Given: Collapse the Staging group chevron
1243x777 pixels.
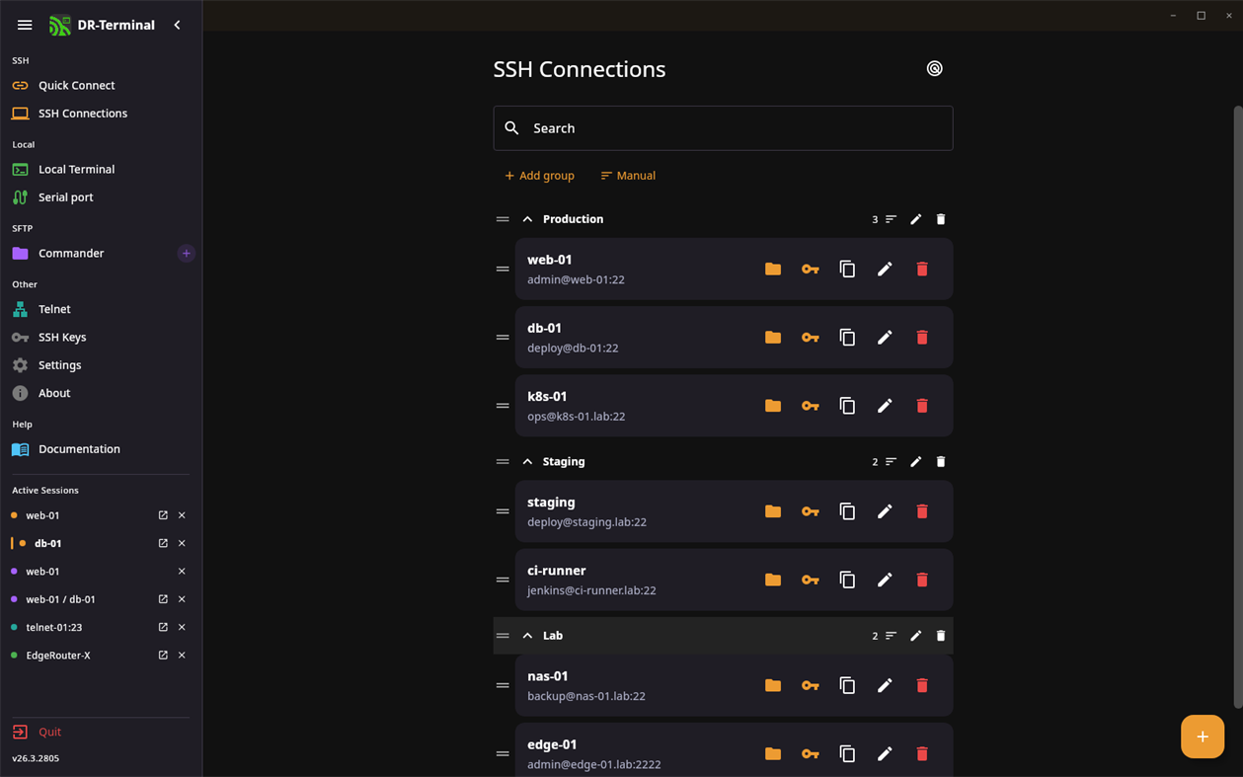Looking at the screenshot, I should tap(527, 462).
